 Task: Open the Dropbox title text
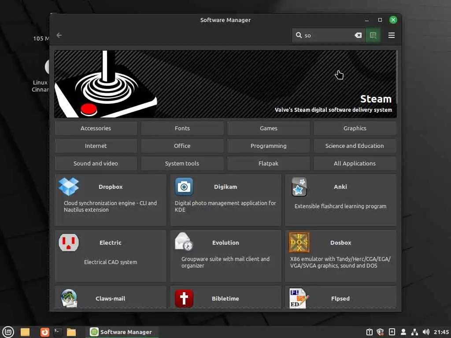[x=111, y=187]
